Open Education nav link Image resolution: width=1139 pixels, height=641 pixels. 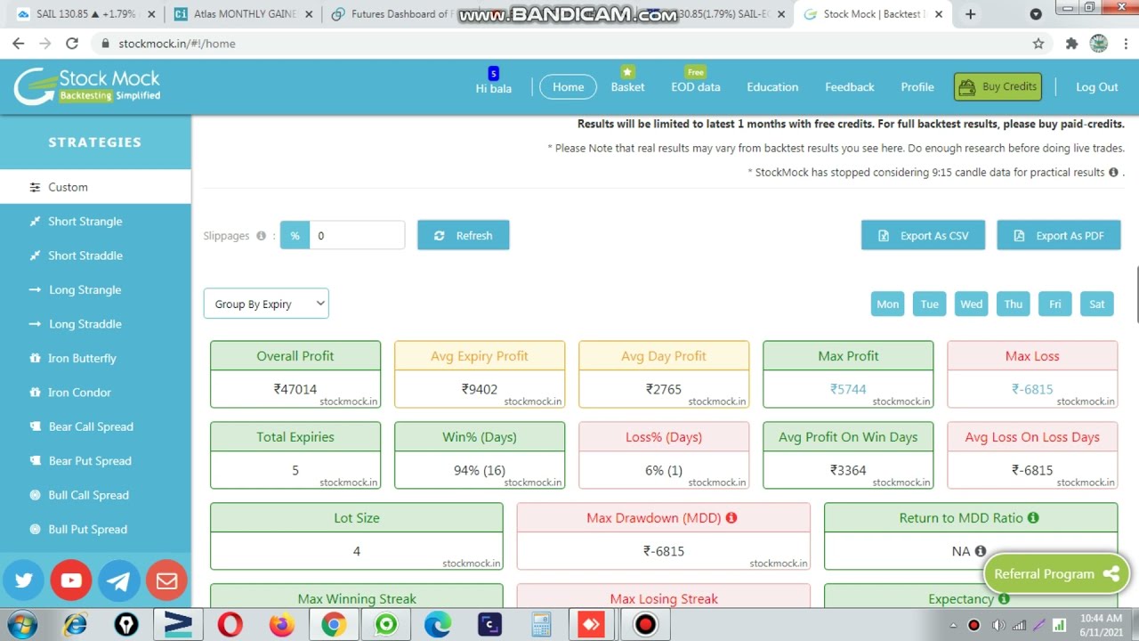772,86
